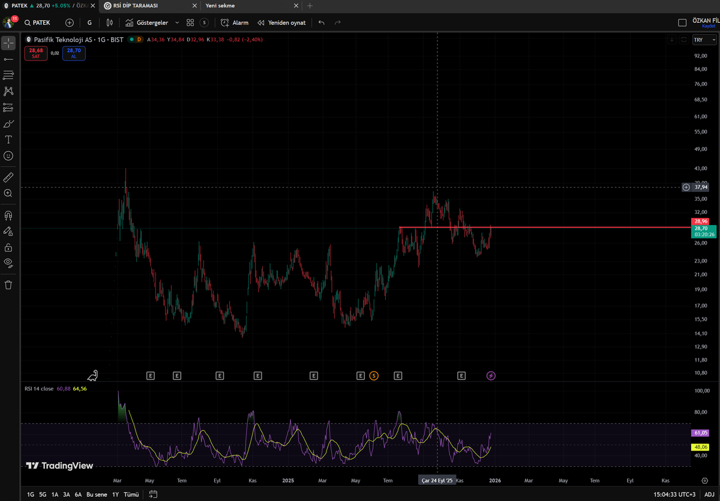Image resolution: width=720 pixels, height=501 pixels.
Task: Open the G time interval selector
Action: tap(89, 23)
